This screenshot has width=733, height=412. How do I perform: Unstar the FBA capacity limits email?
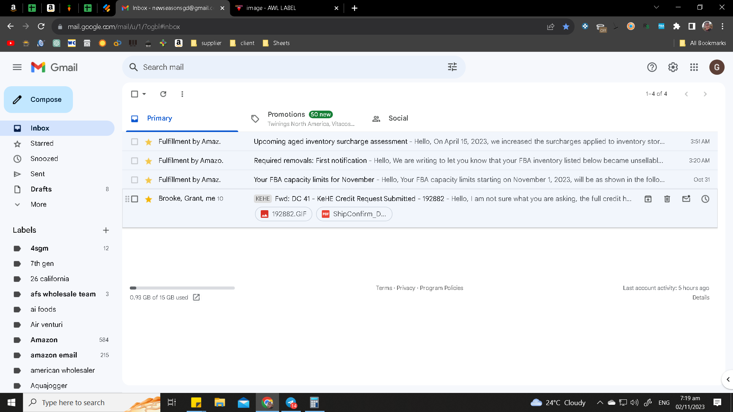point(149,180)
